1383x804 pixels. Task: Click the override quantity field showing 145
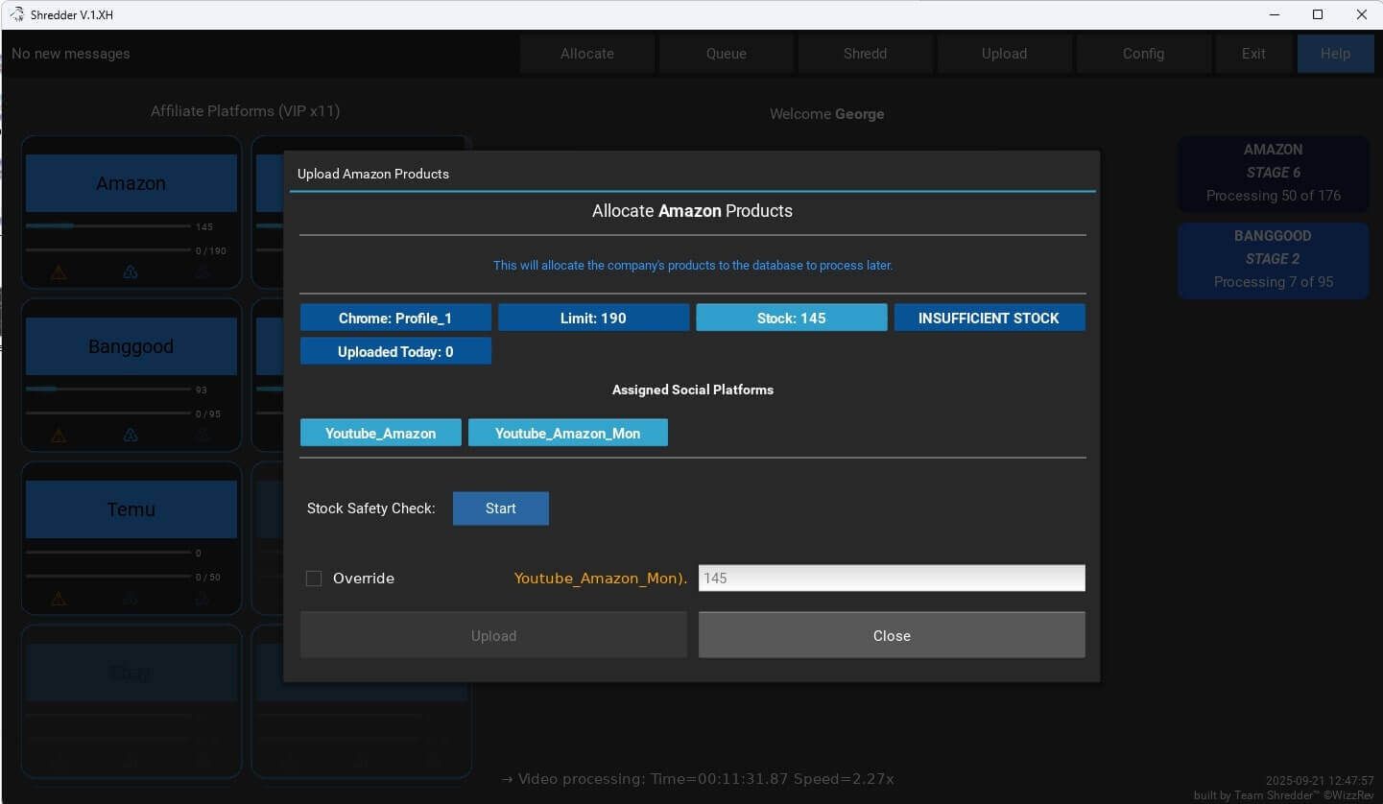pos(891,579)
